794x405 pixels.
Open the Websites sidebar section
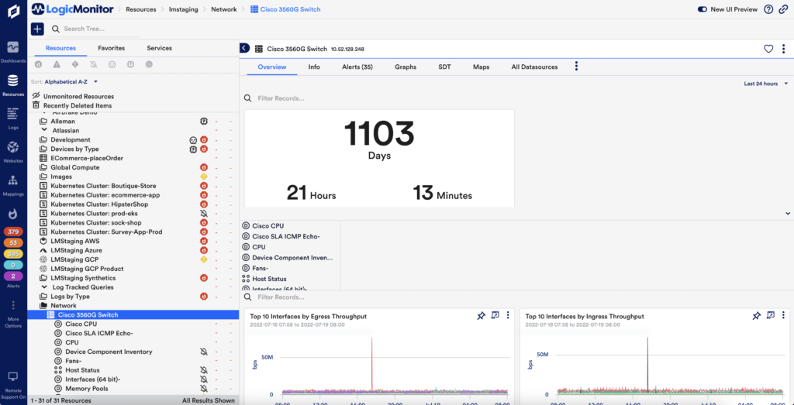13,152
